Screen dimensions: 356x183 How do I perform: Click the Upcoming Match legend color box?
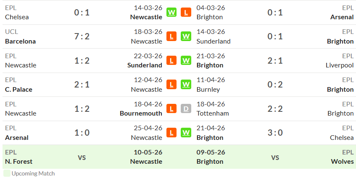(7, 173)
